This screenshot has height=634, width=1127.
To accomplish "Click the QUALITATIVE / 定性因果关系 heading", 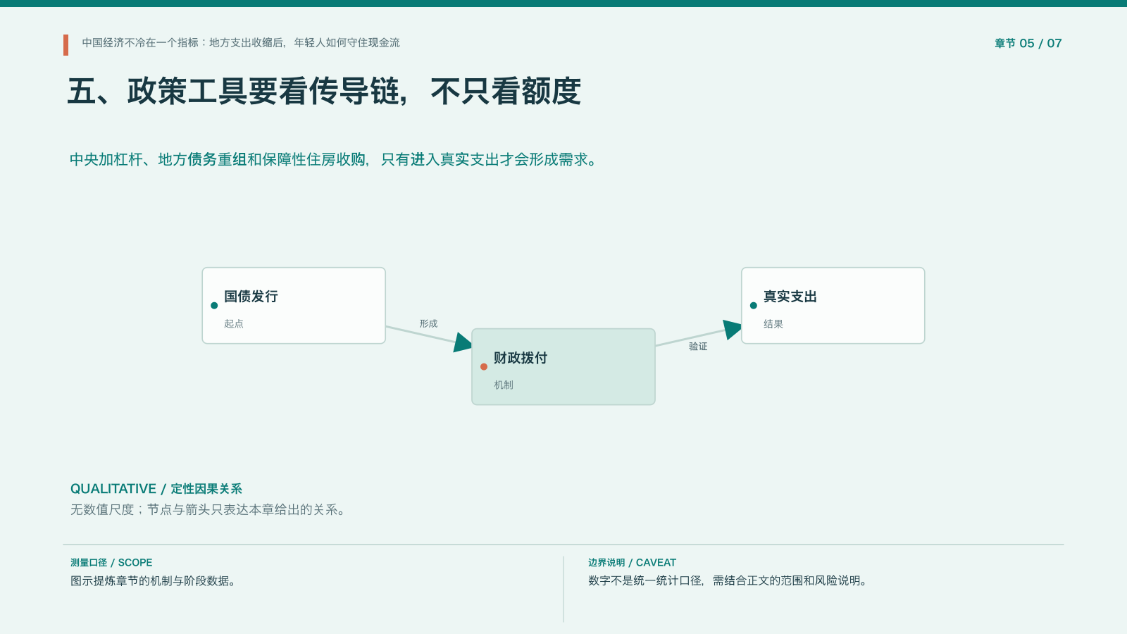I will [x=156, y=489].
